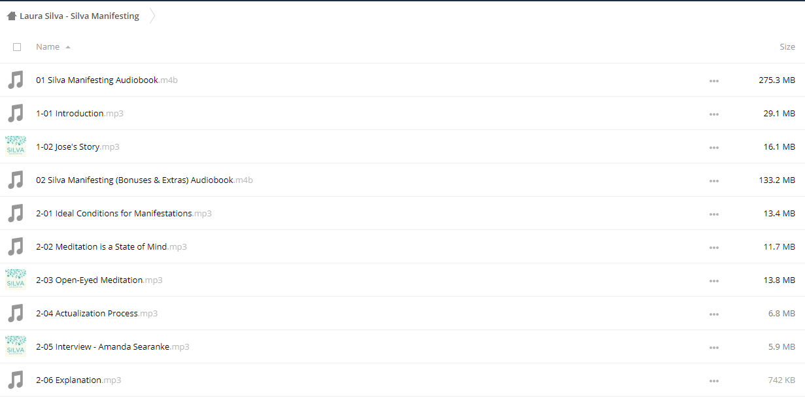Open 02 Silva Manifesting (Bonuses & Extras) Audiobook.m4b
Screen dimensions: 805x400
tap(145, 180)
